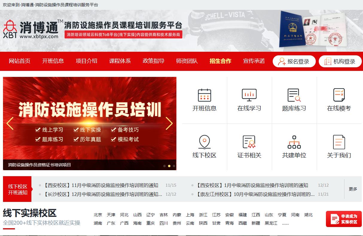Go to previous banner slide arrow
The height and width of the screenshot is (236, 363).
[x=10, y=123]
